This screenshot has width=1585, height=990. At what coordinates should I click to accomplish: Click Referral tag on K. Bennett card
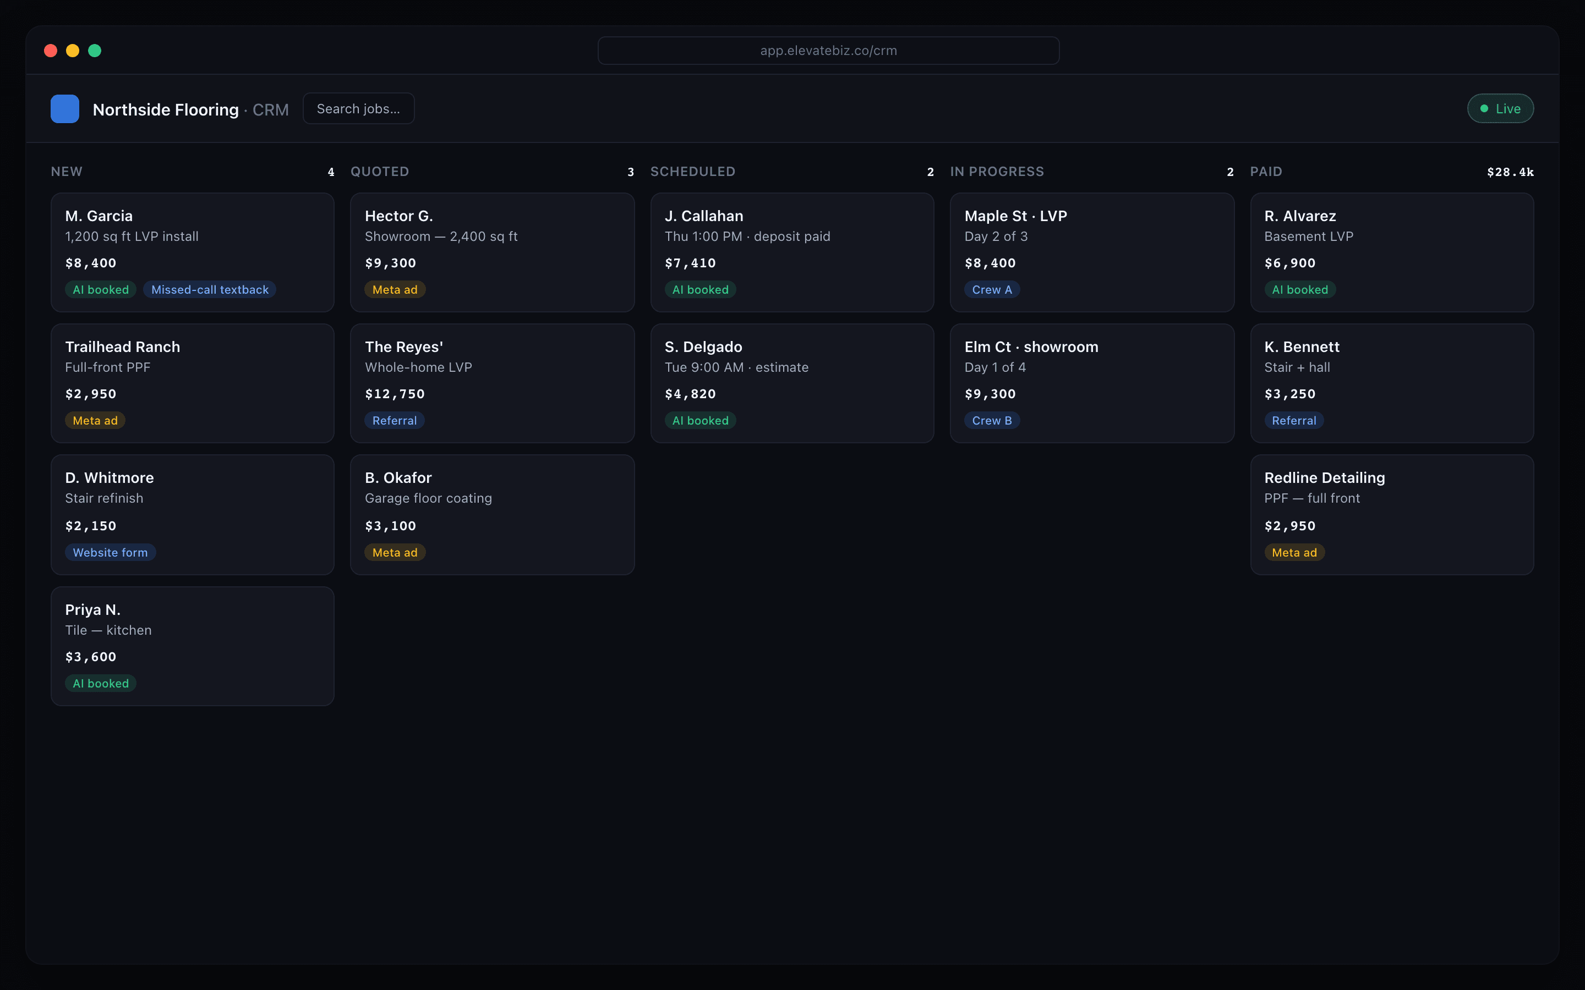(1294, 420)
